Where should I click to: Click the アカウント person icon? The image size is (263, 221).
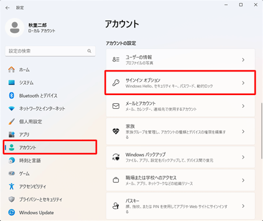pos(12,148)
